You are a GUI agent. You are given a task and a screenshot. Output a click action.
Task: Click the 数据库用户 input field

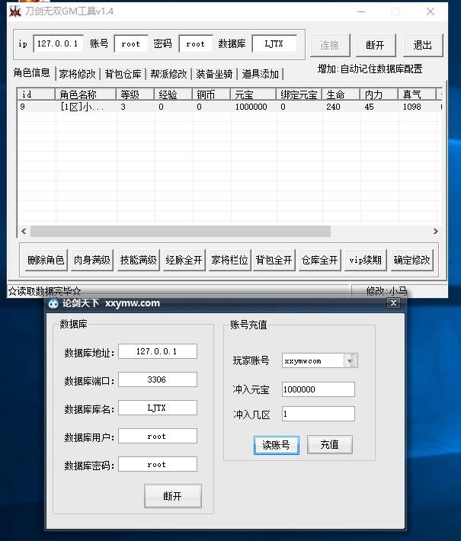point(158,436)
